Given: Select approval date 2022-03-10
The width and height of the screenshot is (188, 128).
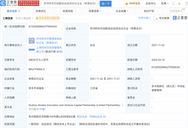Looking at the screenshot, I should pos(158,60).
